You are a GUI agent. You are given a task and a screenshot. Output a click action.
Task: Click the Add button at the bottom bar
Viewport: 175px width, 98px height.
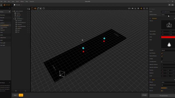tap(144, 95)
